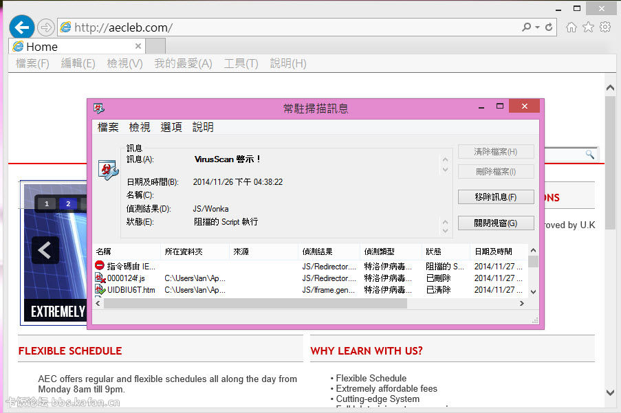Click the VirusScan icon in dialog title bar
Viewport: 621px width, 413px height.
[99, 108]
